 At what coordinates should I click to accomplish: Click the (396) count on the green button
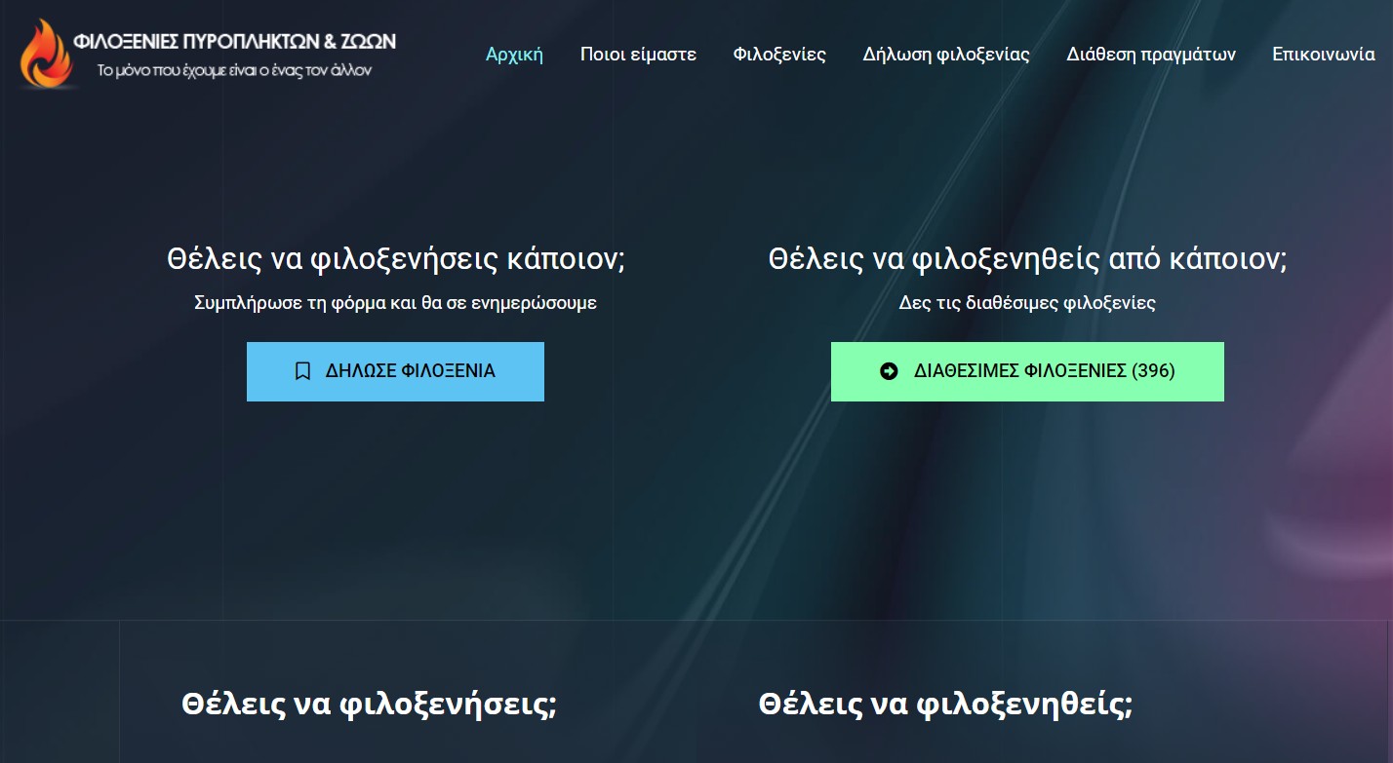1153,371
